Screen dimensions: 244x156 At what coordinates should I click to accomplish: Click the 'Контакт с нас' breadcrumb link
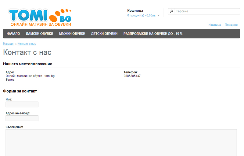pos(27,44)
